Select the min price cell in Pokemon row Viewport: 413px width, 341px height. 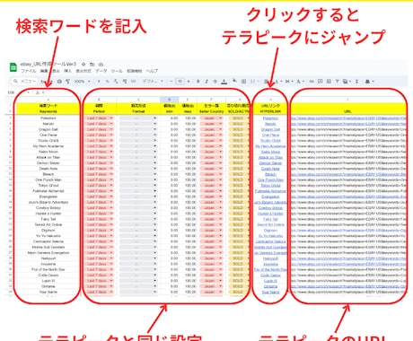click(170, 118)
